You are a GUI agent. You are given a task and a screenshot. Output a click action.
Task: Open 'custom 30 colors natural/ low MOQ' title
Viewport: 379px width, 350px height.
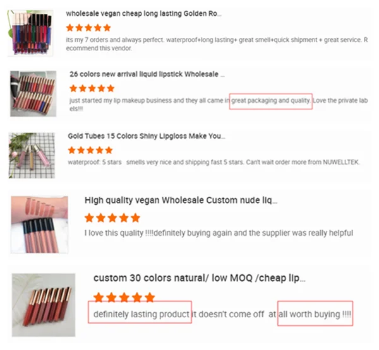click(x=200, y=278)
